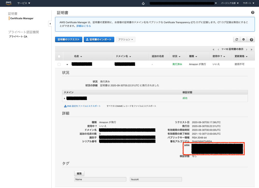
Task: Sort by 状況 column
Action: coord(176,56)
